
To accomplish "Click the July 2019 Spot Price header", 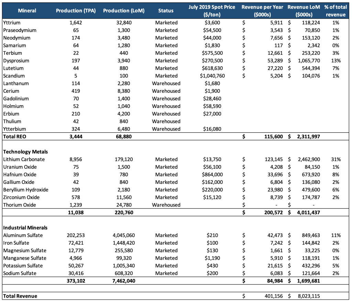I will 212,11.
